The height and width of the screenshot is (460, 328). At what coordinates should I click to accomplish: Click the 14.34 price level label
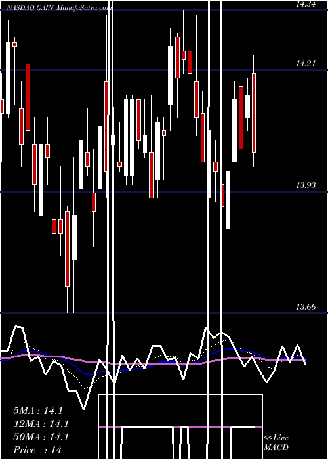(306, 4)
